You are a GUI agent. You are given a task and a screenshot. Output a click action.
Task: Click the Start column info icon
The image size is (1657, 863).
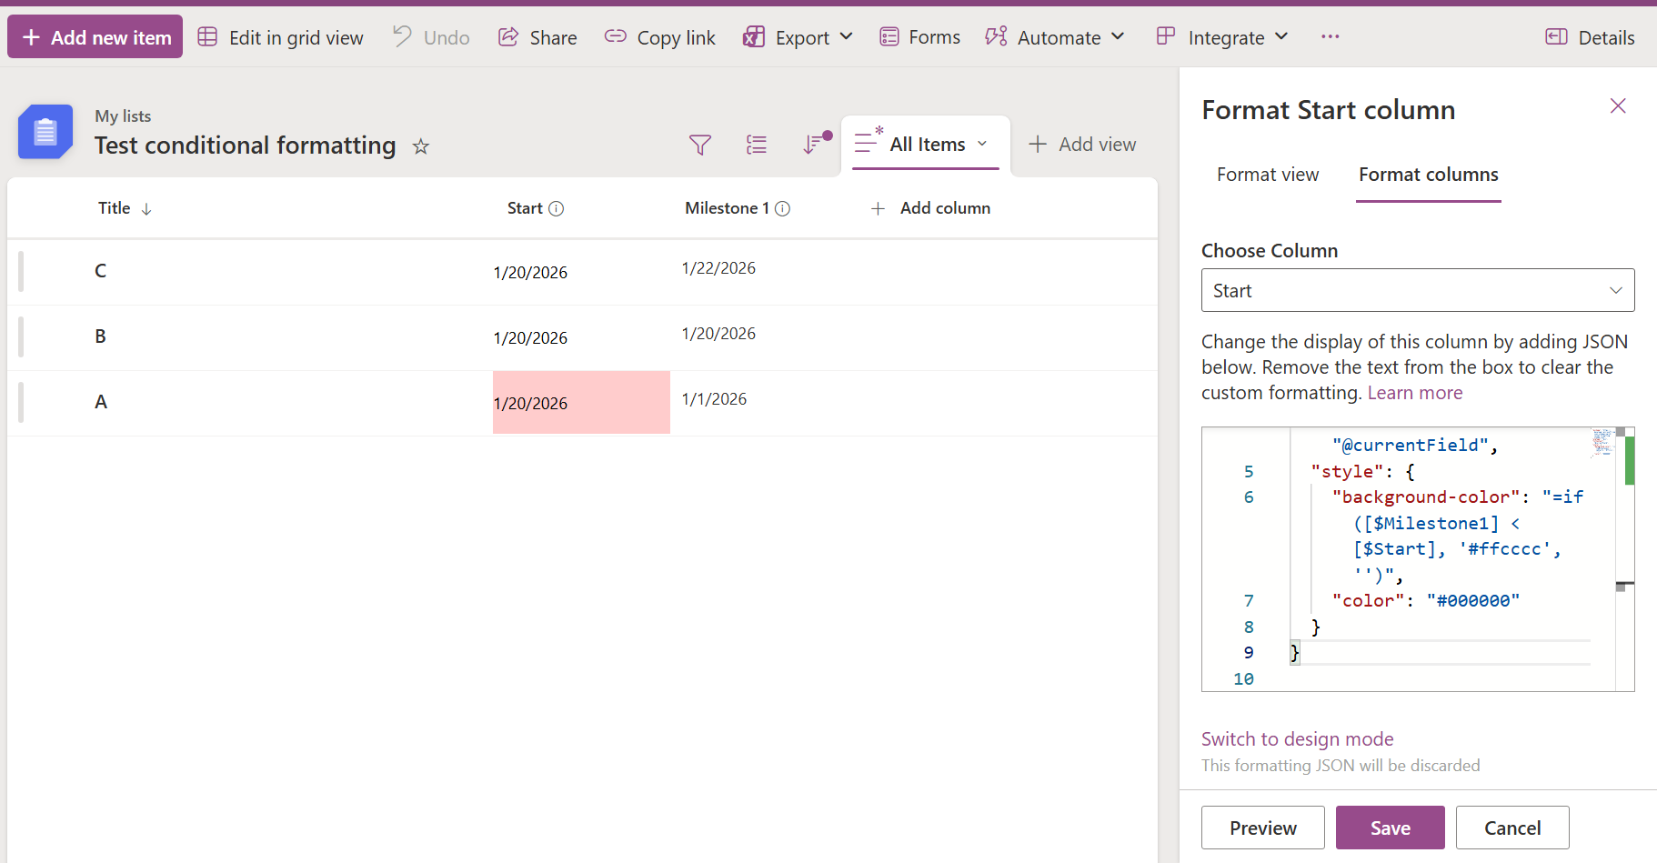point(557,208)
